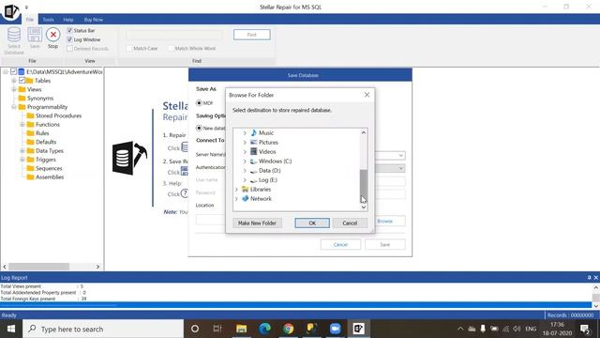Image resolution: width=600 pixels, height=338 pixels.
Task: Select the Assemblies folder in the tree
Action: click(45, 177)
